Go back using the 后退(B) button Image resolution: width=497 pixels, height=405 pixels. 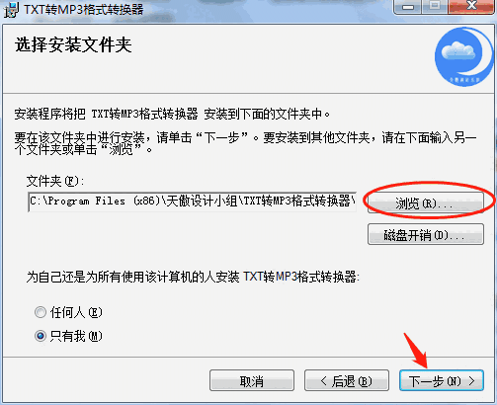click(x=347, y=381)
